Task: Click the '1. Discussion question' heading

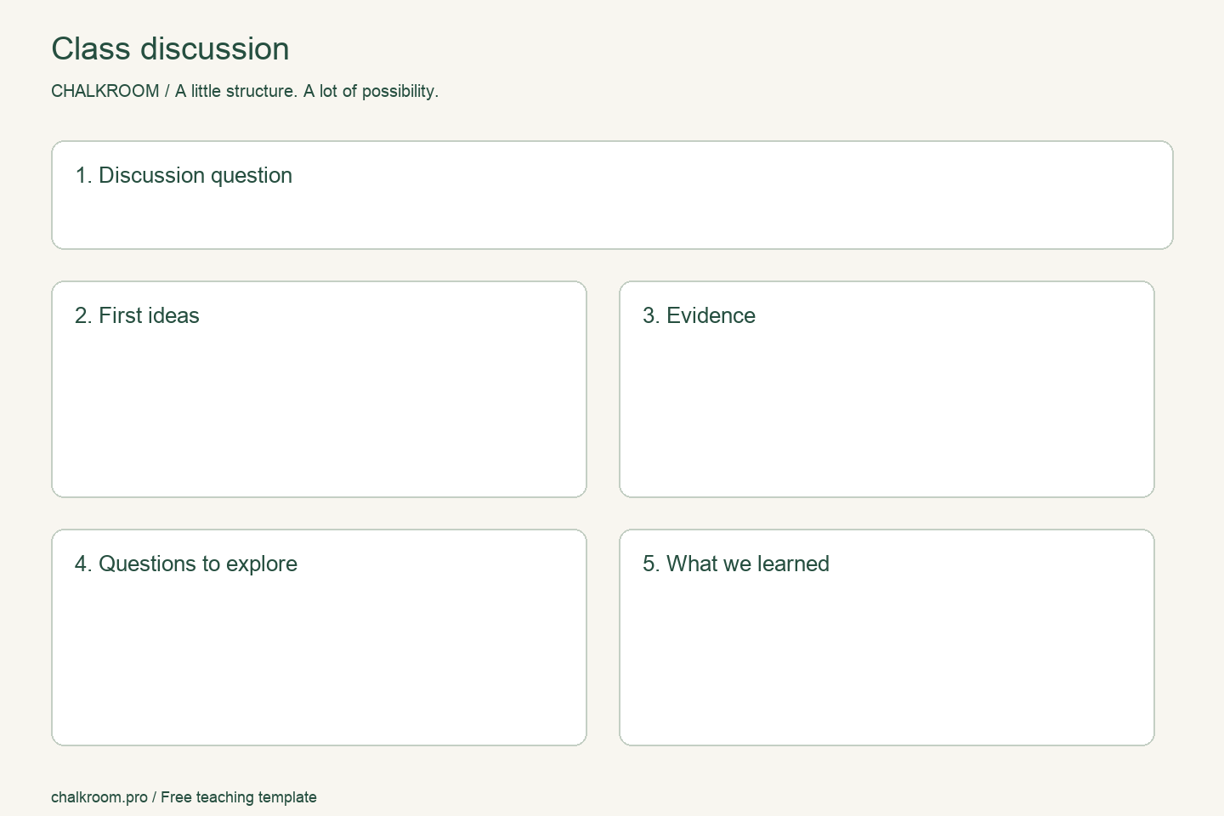Action: point(184,175)
